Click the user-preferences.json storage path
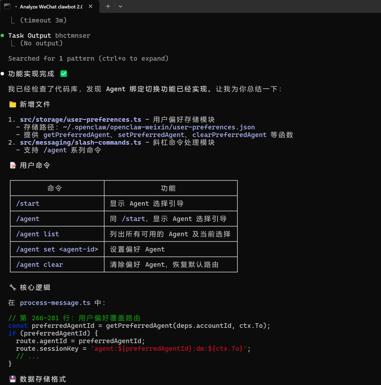 pos(159,127)
